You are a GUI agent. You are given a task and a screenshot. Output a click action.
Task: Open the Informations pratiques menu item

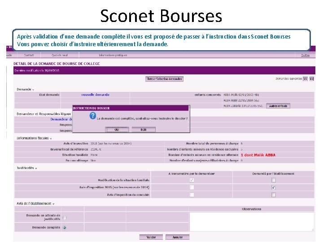point(113,55)
